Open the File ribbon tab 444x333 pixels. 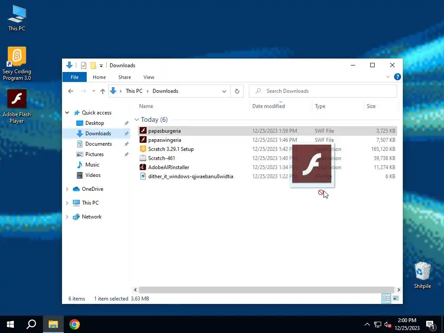coord(75,77)
